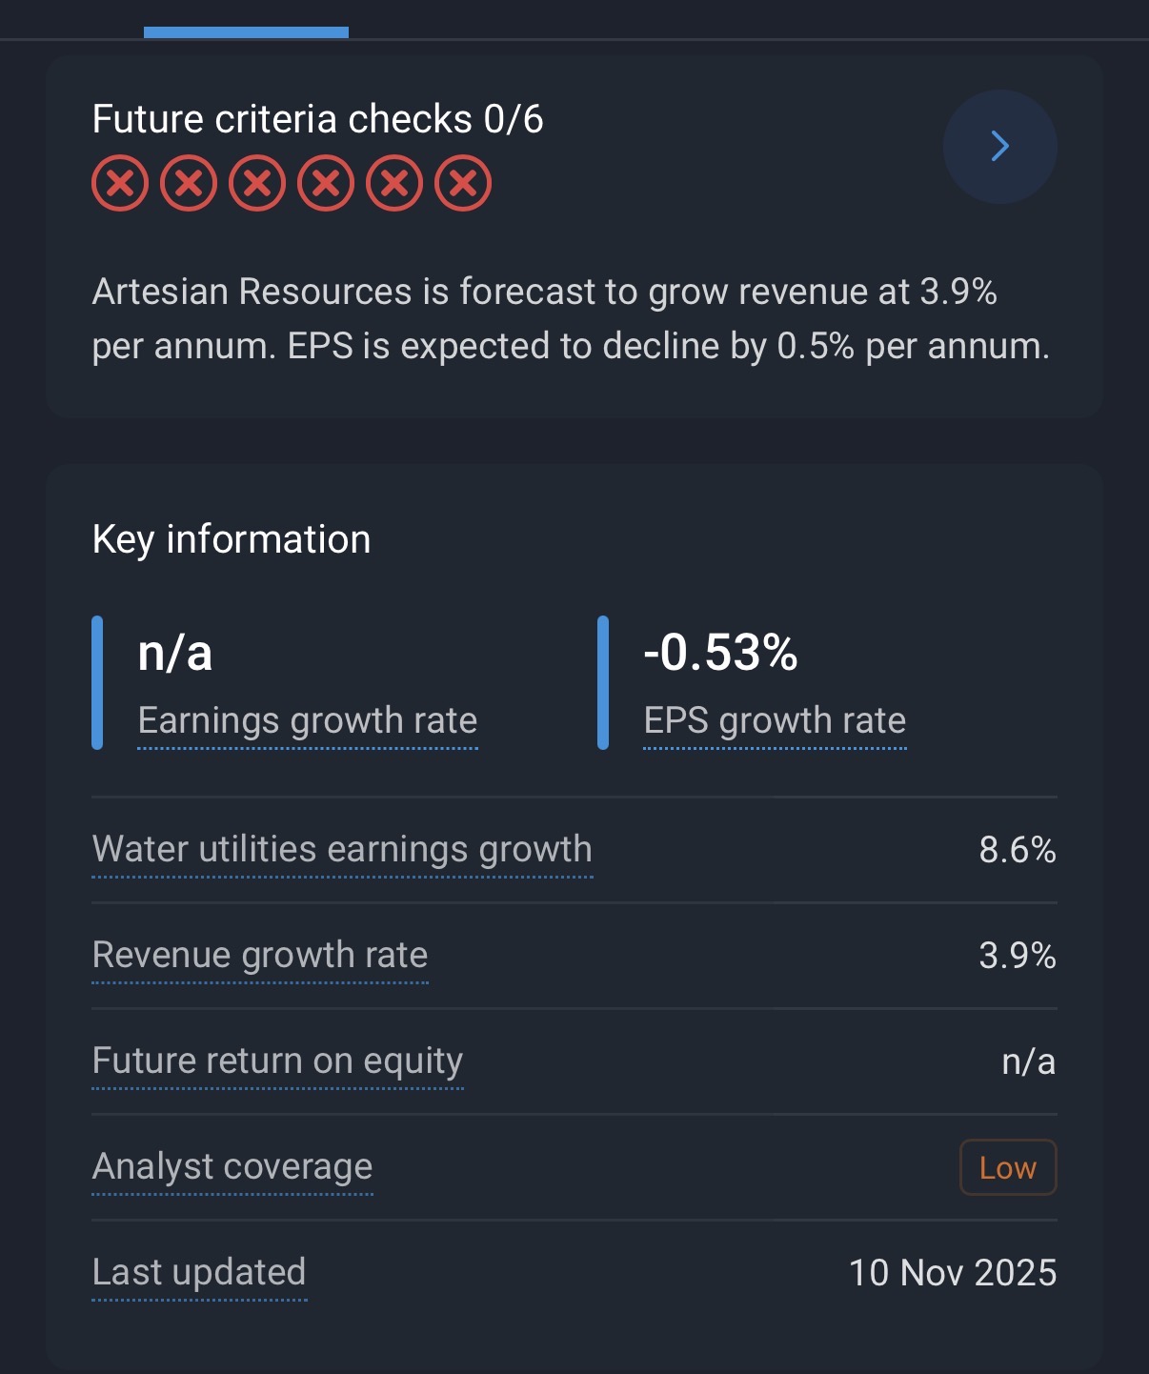Image resolution: width=1149 pixels, height=1374 pixels.
Task: Click the Future criteria checks 0/6 heading
Action: click(317, 120)
